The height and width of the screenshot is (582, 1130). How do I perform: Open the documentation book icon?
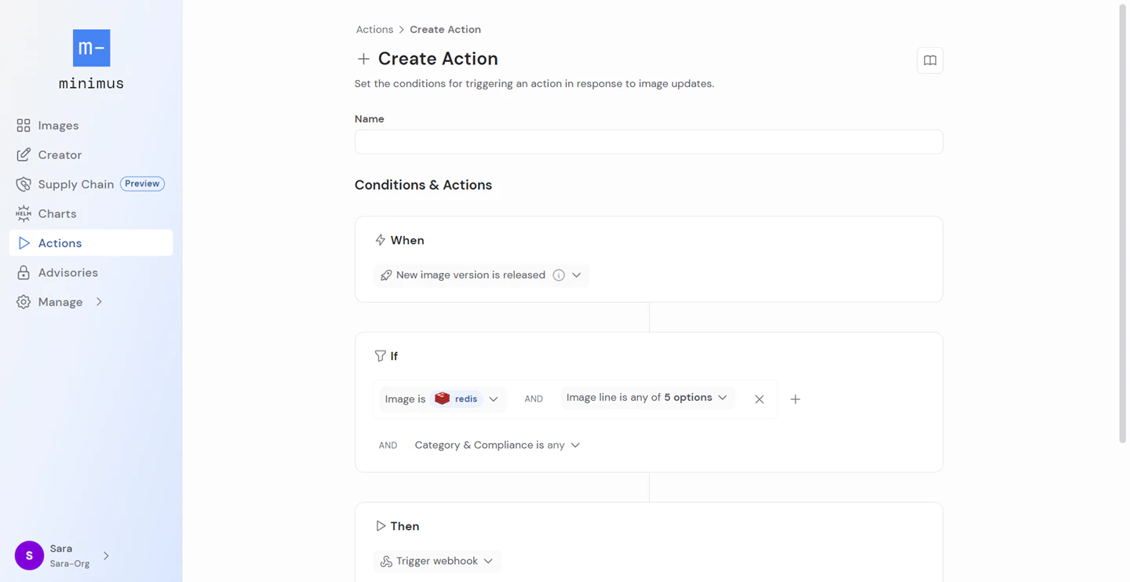pos(930,60)
